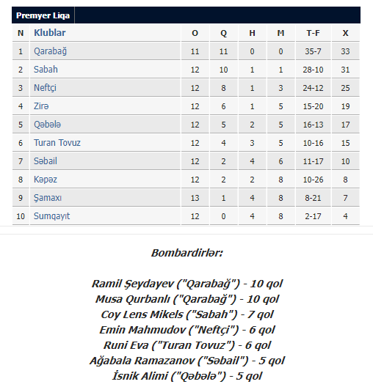
Task: Open the Sumqayıt club link
Action: (51, 216)
